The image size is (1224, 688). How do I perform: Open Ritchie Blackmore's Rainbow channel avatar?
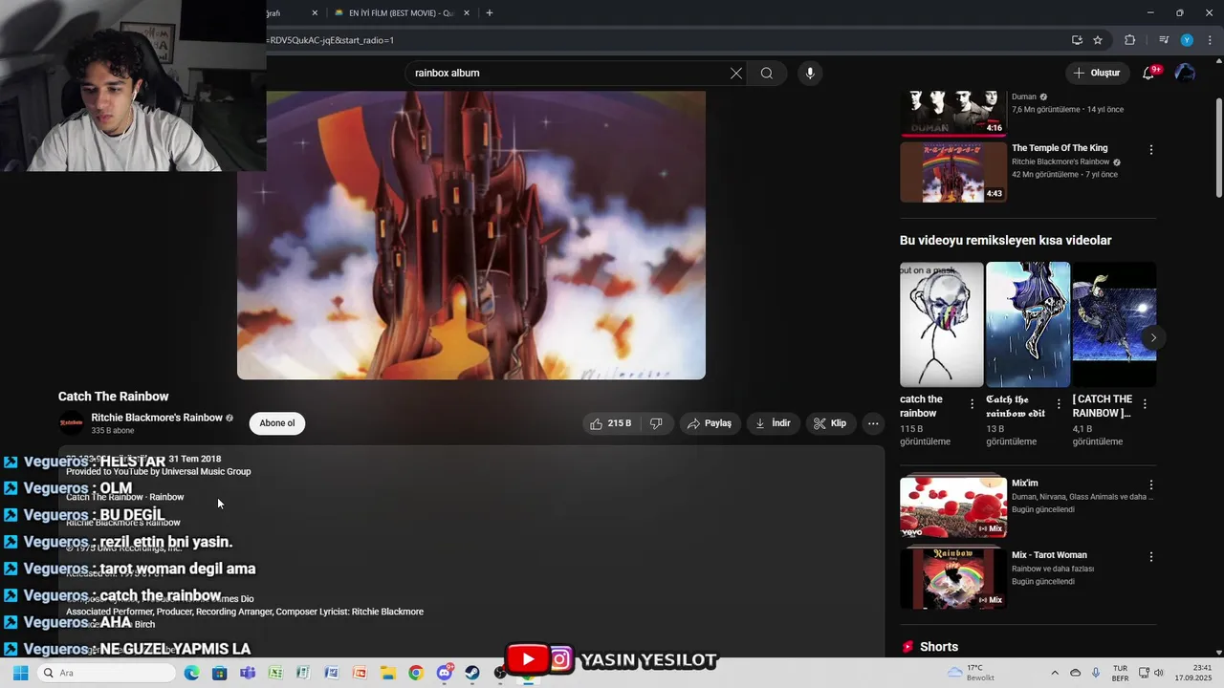pyautogui.click(x=72, y=423)
